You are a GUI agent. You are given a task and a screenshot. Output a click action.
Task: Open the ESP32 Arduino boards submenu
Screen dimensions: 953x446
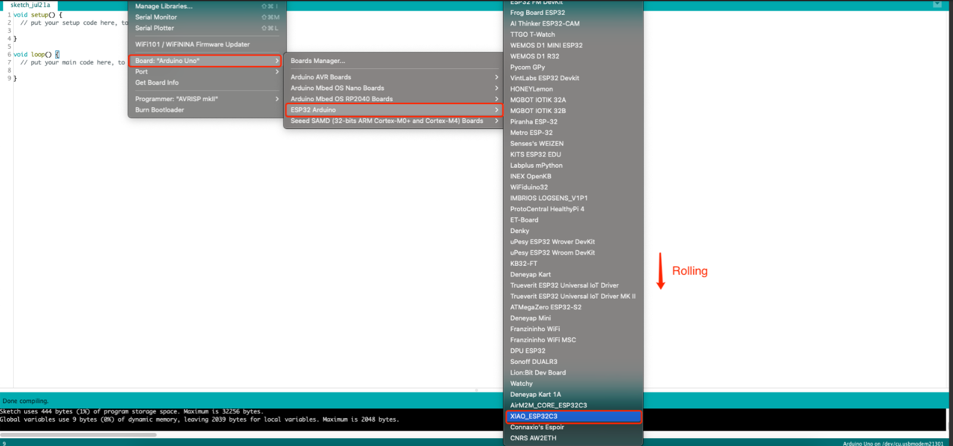point(393,110)
